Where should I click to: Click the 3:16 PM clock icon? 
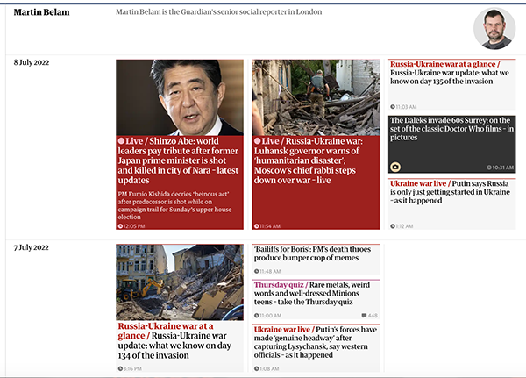(120, 368)
